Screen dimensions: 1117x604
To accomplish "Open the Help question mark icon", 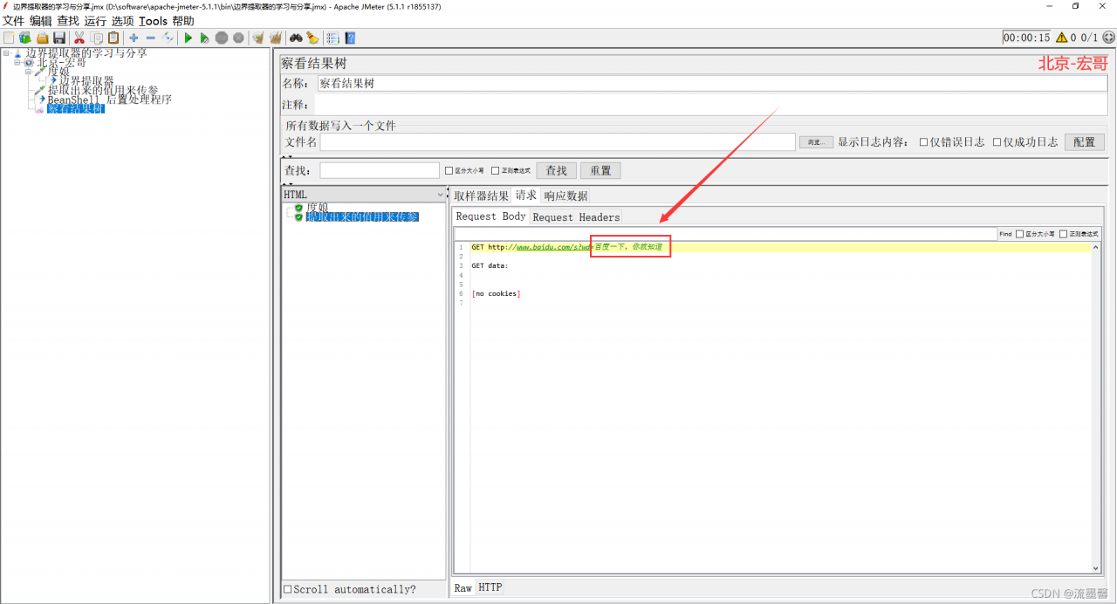I will [350, 38].
